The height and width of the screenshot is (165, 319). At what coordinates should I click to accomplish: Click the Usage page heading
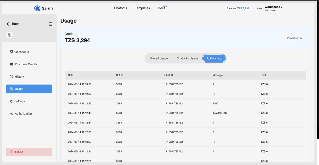click(68, 21)
